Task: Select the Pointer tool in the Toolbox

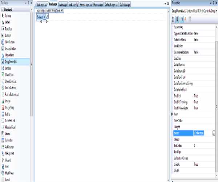Action: click(x=8, y=16)
